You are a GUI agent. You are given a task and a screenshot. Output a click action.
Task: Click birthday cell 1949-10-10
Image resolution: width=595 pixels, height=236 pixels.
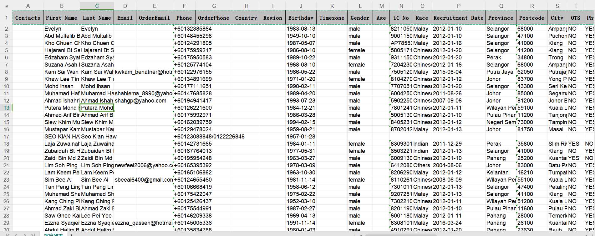click(x=301, y=36)
